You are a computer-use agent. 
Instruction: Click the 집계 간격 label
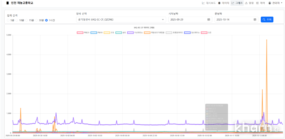(x=13, y=15)
